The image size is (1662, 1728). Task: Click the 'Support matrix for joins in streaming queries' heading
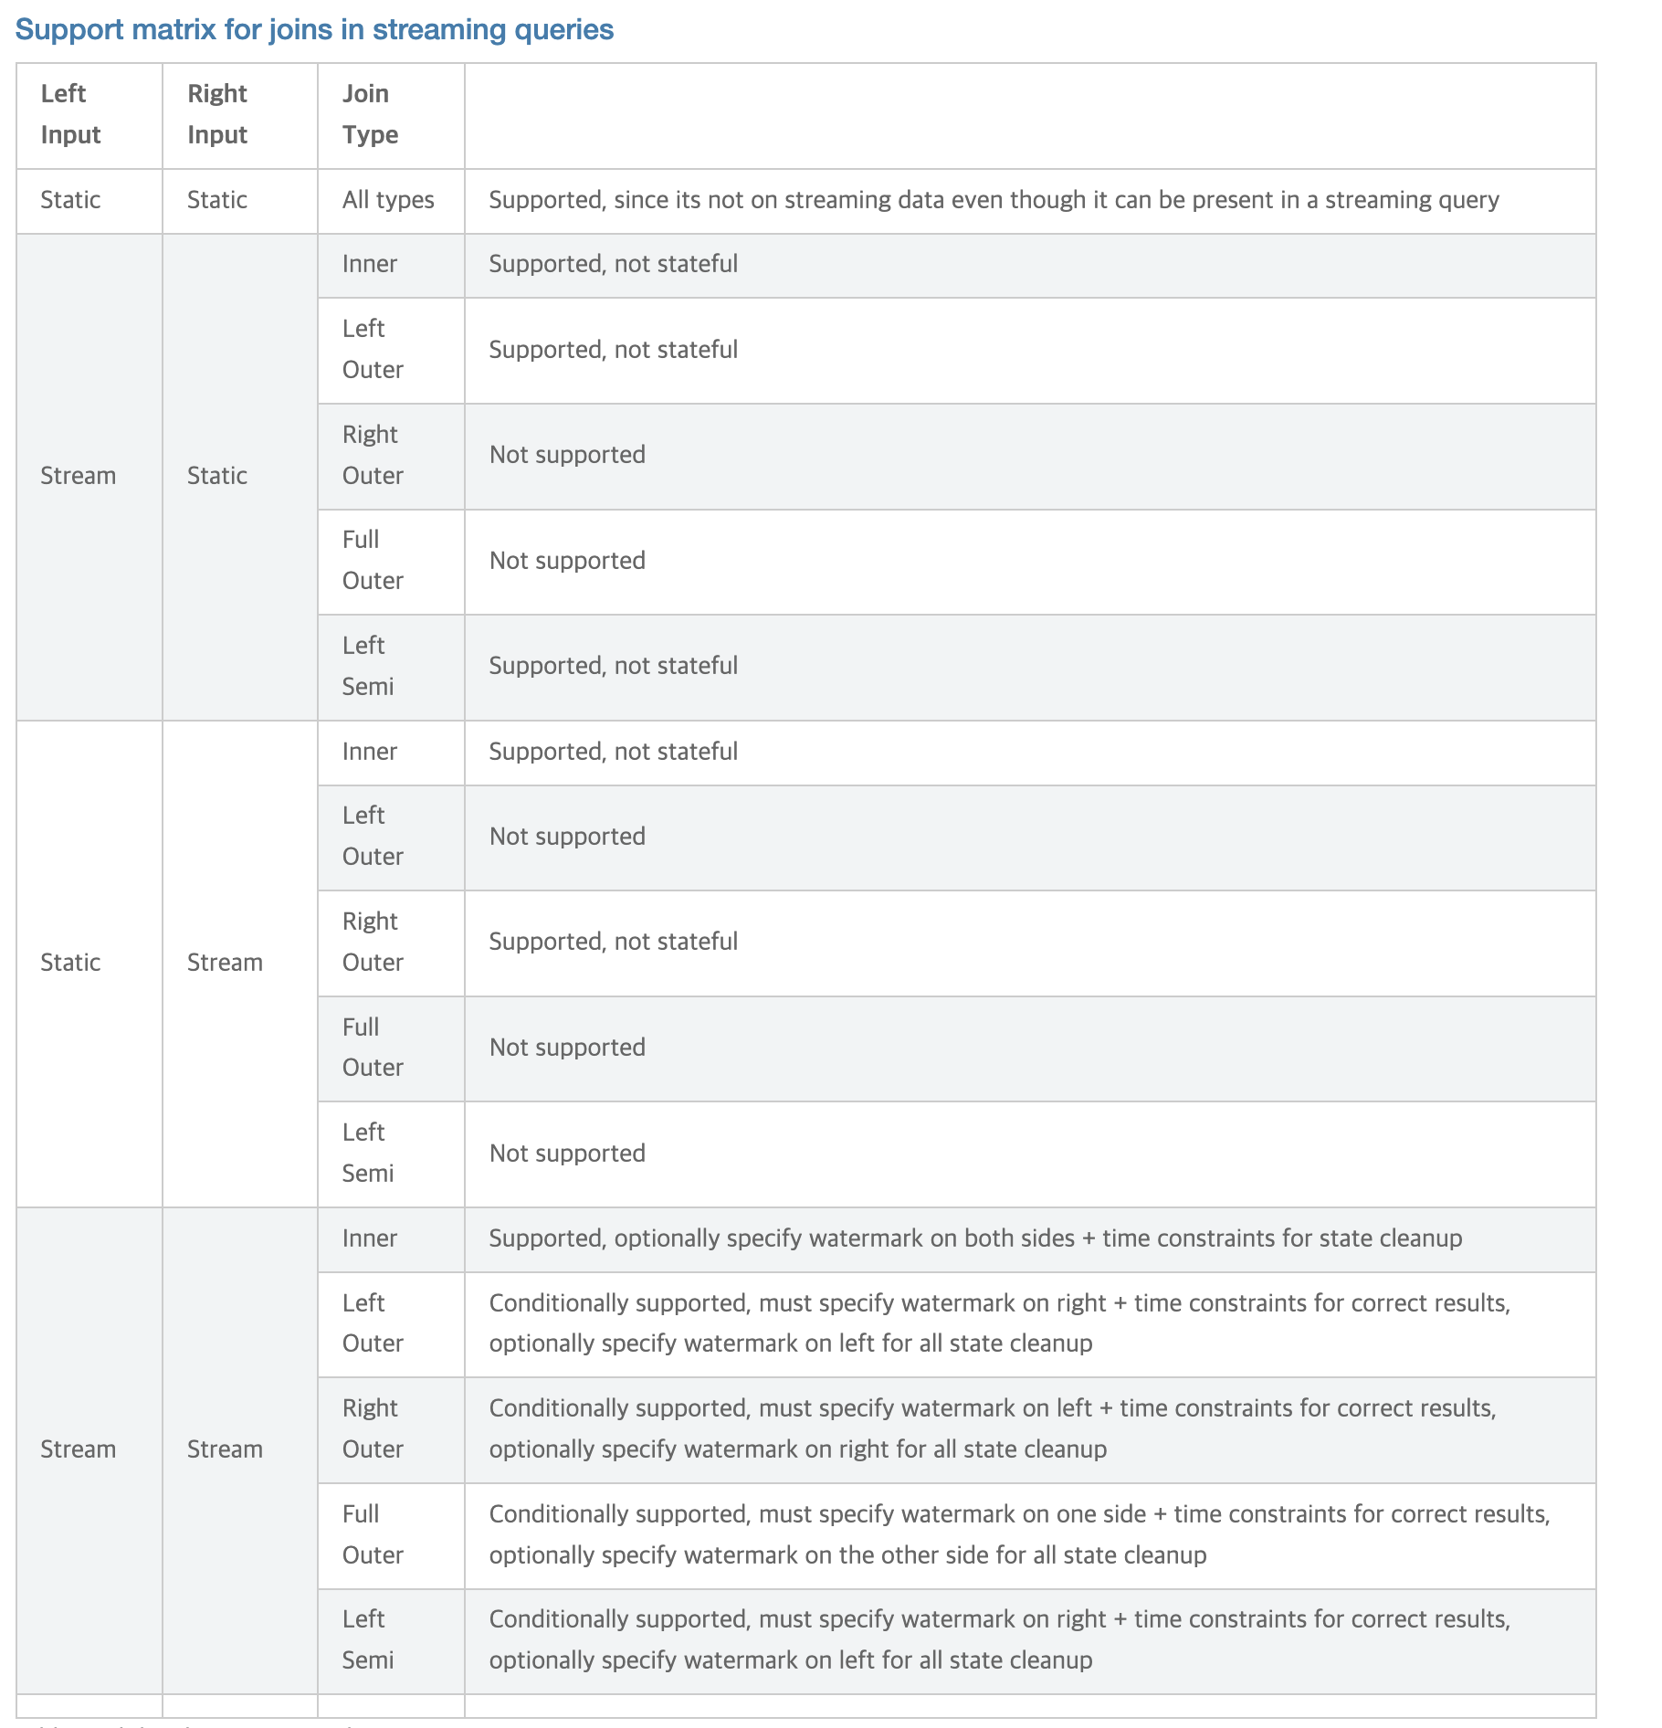[314, 30]
